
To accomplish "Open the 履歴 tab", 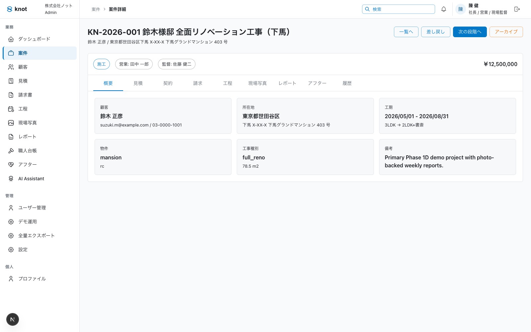I will point(347,83).
